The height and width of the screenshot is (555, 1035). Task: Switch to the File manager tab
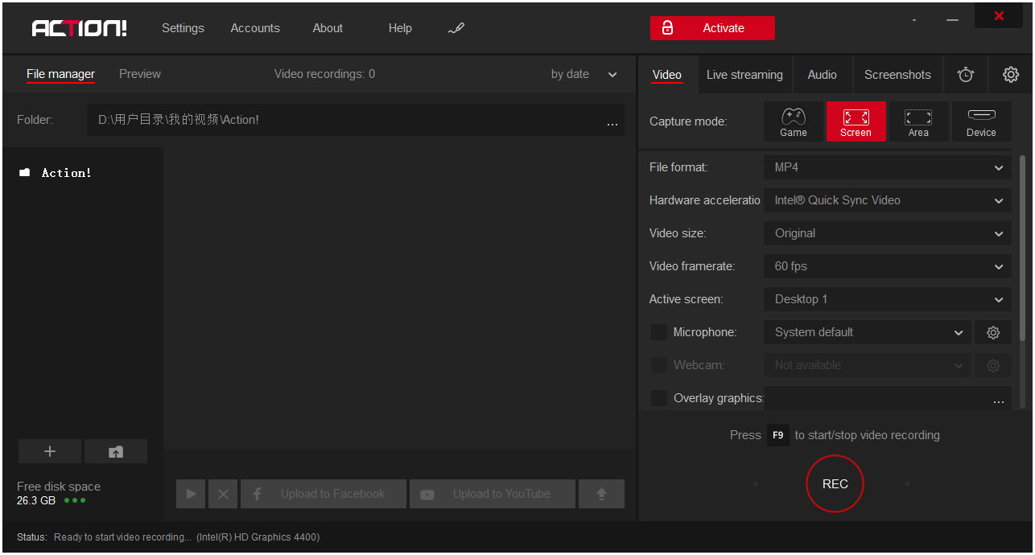[60, 74]
